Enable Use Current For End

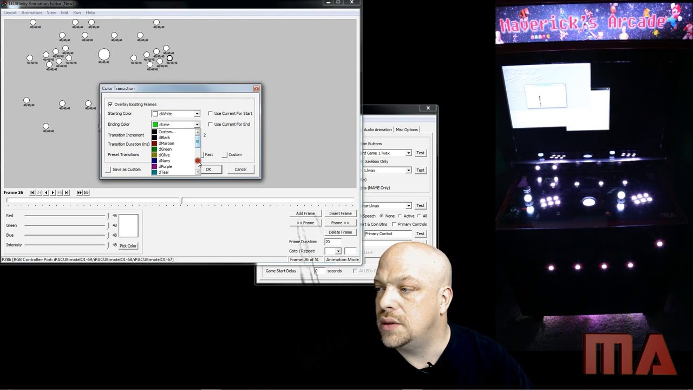click(211, 124)
